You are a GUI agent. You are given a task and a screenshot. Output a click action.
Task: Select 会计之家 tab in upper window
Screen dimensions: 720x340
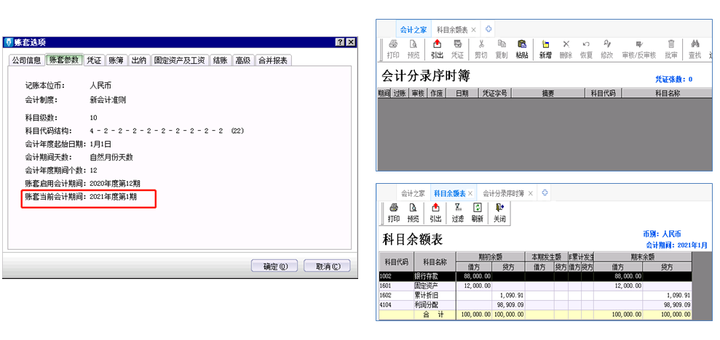[x=414, y=30]
